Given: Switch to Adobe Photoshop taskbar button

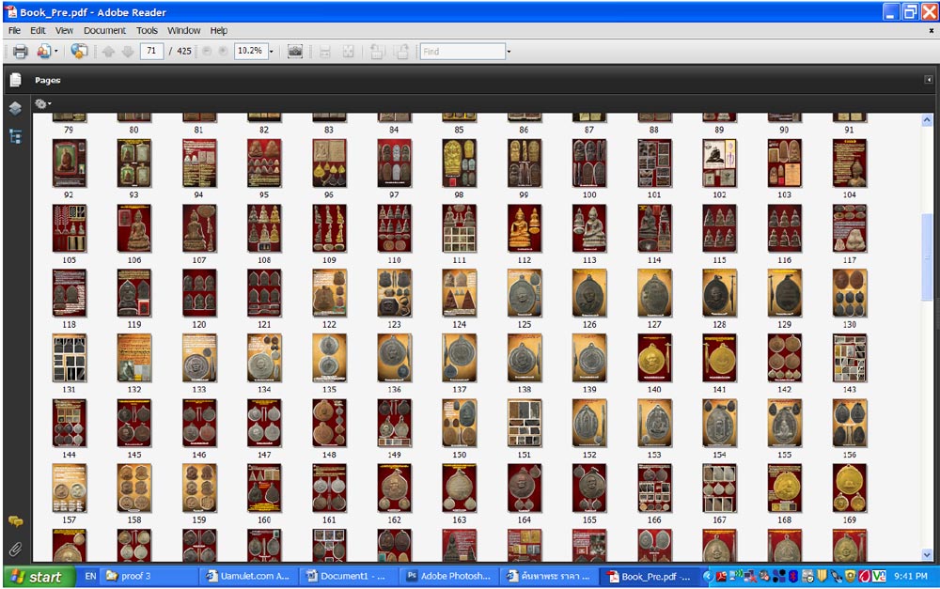Looking at the screenshot, I should (x=448, y=577).
